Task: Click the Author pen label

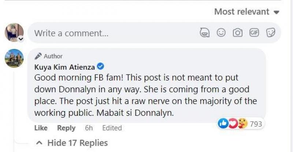Action: 48,56
